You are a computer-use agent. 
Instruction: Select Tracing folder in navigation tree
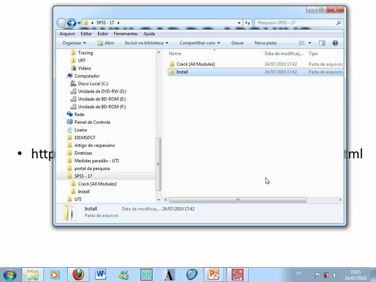coord(82,53)
